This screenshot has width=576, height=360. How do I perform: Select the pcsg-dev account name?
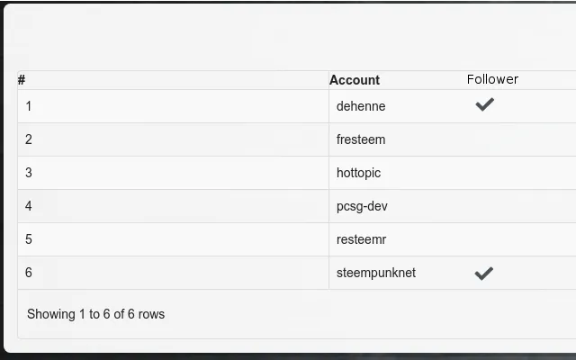point(362,206)
